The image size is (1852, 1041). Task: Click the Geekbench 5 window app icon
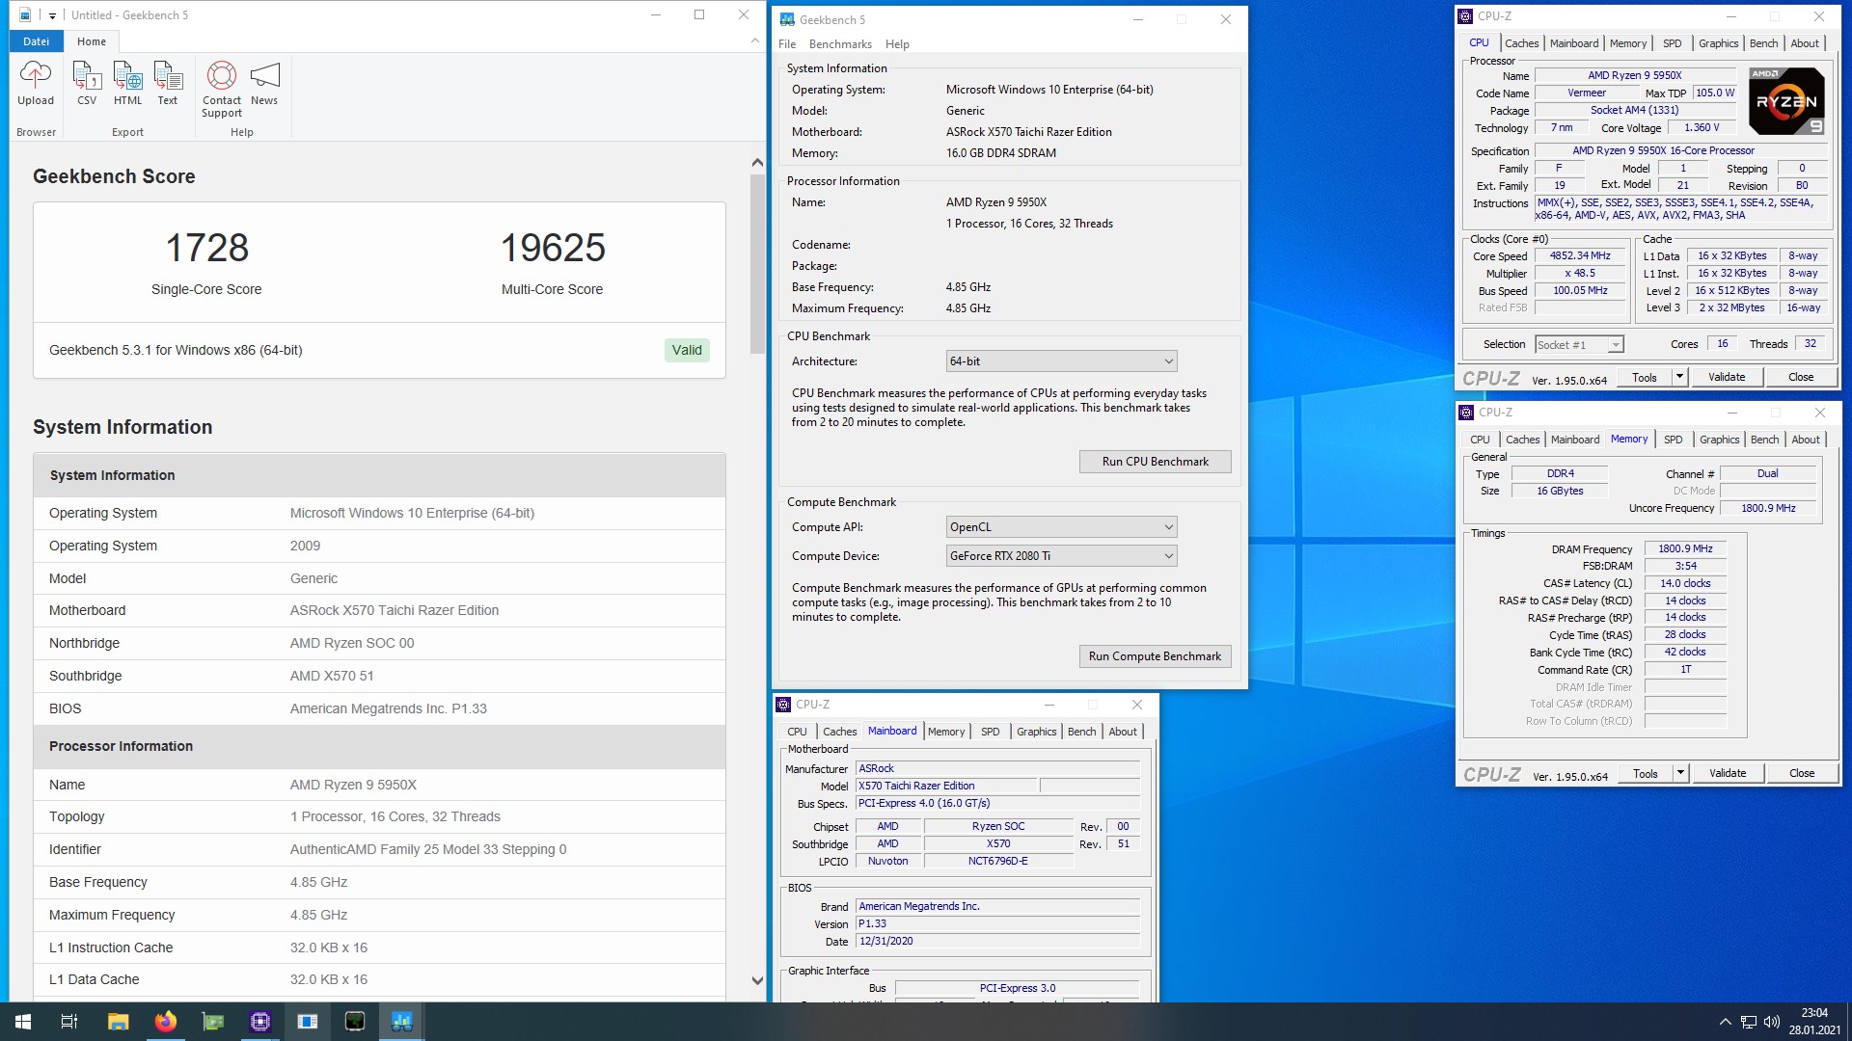tap(787, 19)
